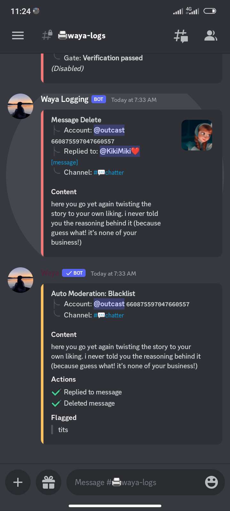
Task: Open the gift menu icon
Action: point(49,482)
